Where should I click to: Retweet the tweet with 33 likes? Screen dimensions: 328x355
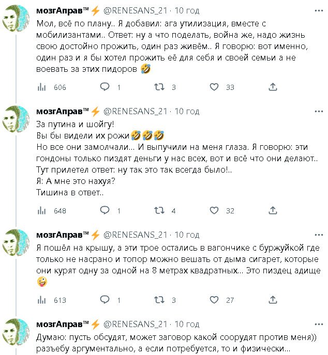click(x=160, y=87)
